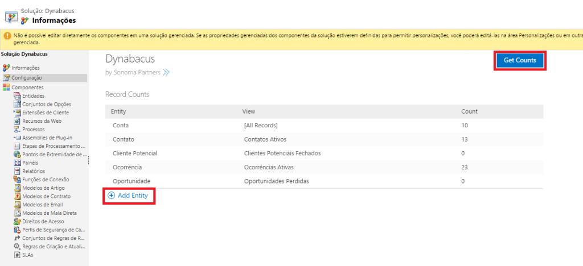Viewport: 583px width, 266px height.
Task: Open Conjuntos de Opções icon
Action: [17, 105]
